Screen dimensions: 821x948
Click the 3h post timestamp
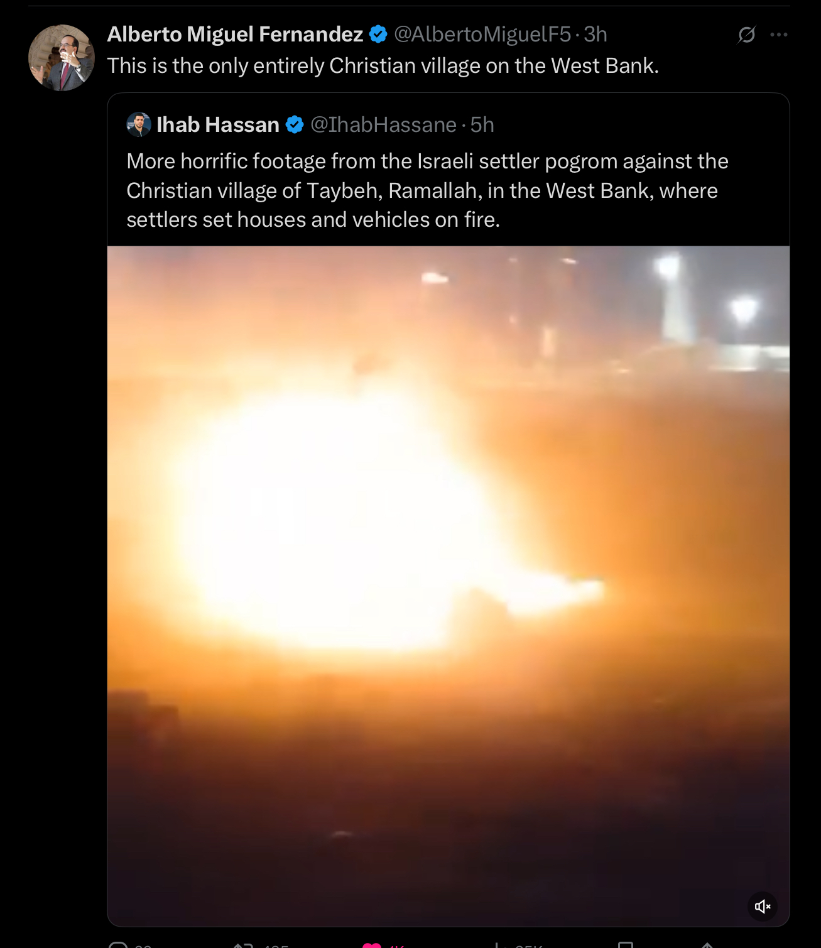click(x=595, y=35)
